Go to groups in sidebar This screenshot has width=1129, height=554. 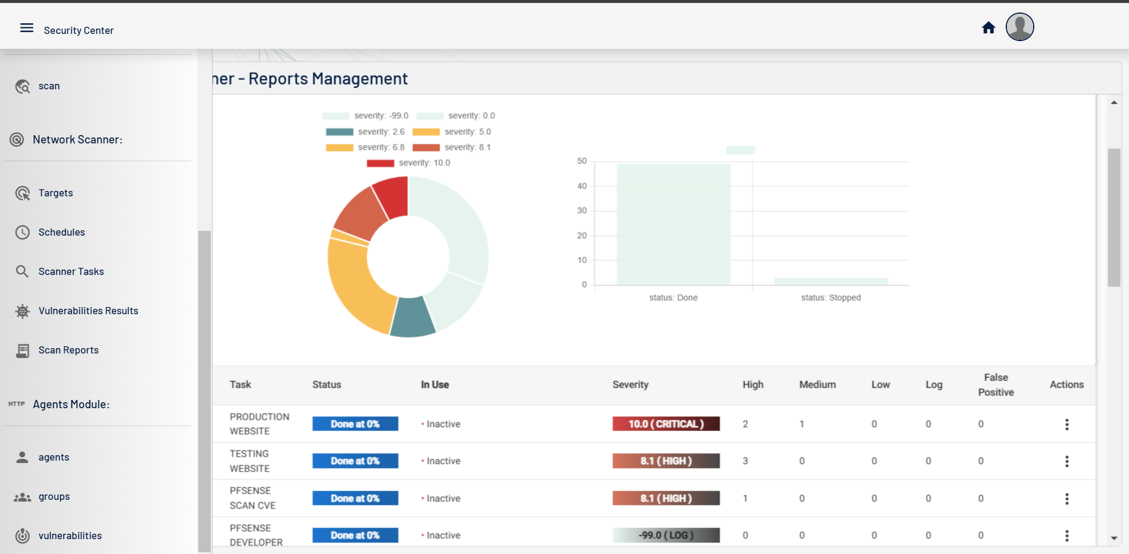[54, 496]
